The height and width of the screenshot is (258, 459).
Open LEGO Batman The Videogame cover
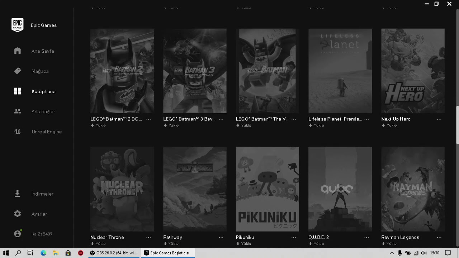tap(268, 71)
